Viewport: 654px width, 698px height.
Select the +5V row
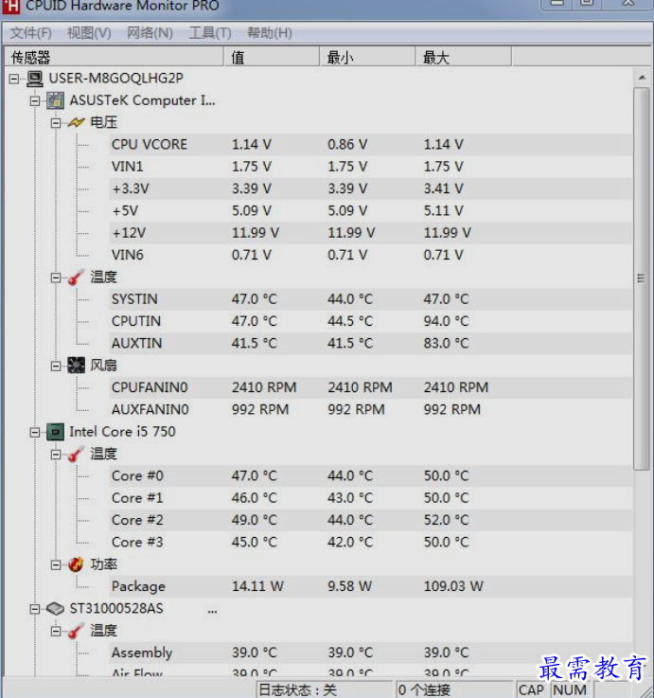pyautogui.click(x=371, y=210)
